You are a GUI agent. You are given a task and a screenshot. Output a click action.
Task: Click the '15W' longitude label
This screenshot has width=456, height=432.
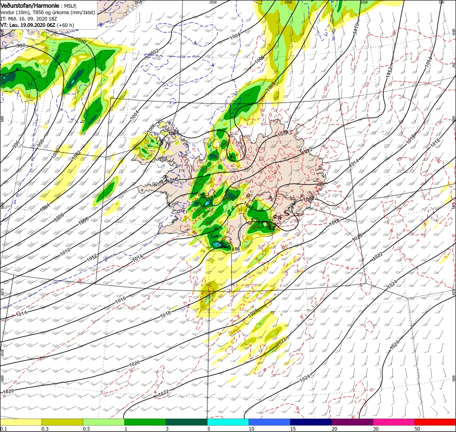(x=288, y=2)
